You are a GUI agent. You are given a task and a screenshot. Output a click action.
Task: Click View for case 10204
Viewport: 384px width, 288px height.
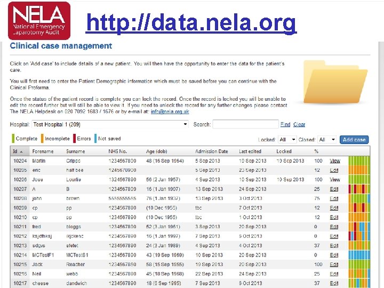(x=335, y=161)
